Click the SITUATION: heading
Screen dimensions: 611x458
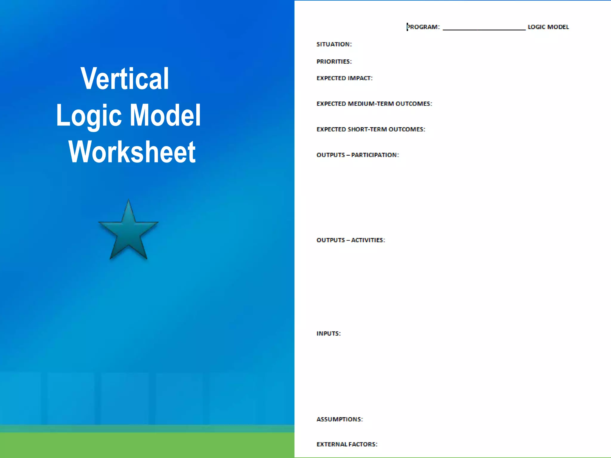coord(334,44)
